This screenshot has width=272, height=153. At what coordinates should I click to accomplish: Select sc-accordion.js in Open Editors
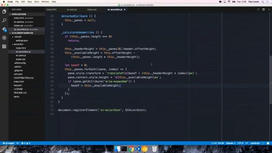tap(27, 29)
